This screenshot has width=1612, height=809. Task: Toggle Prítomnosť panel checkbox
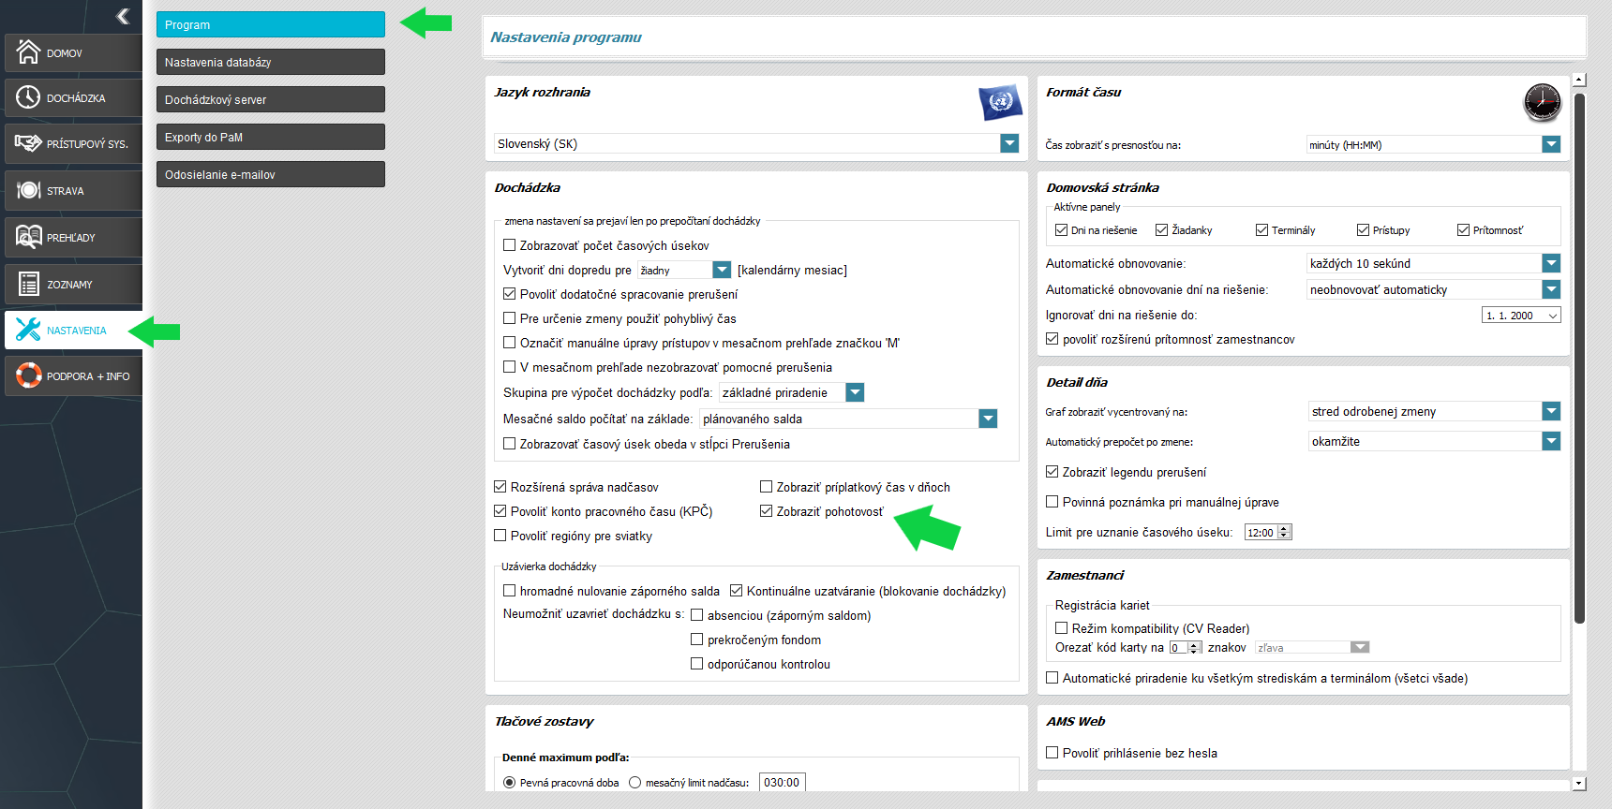[x=1464, y=229]
